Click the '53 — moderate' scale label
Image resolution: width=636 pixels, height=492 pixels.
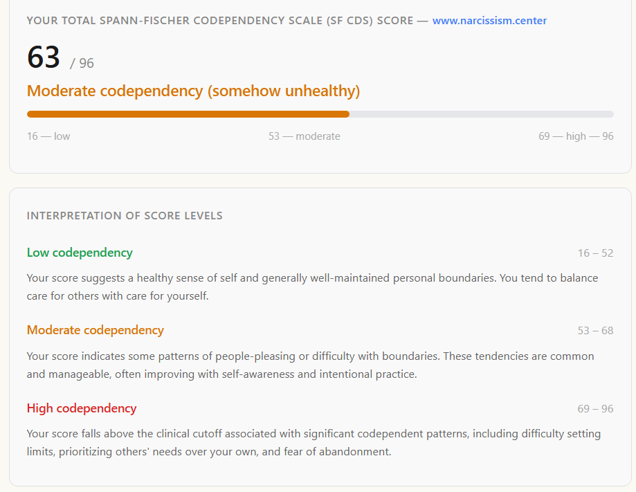coord(305,136)
